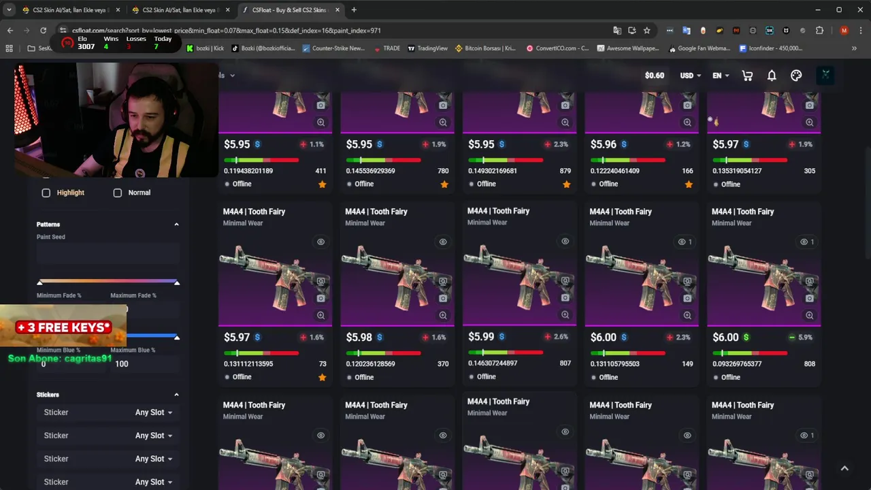The image size is (871, 490).
Task: Open a new browser tab
Action: tap(354, 10)
